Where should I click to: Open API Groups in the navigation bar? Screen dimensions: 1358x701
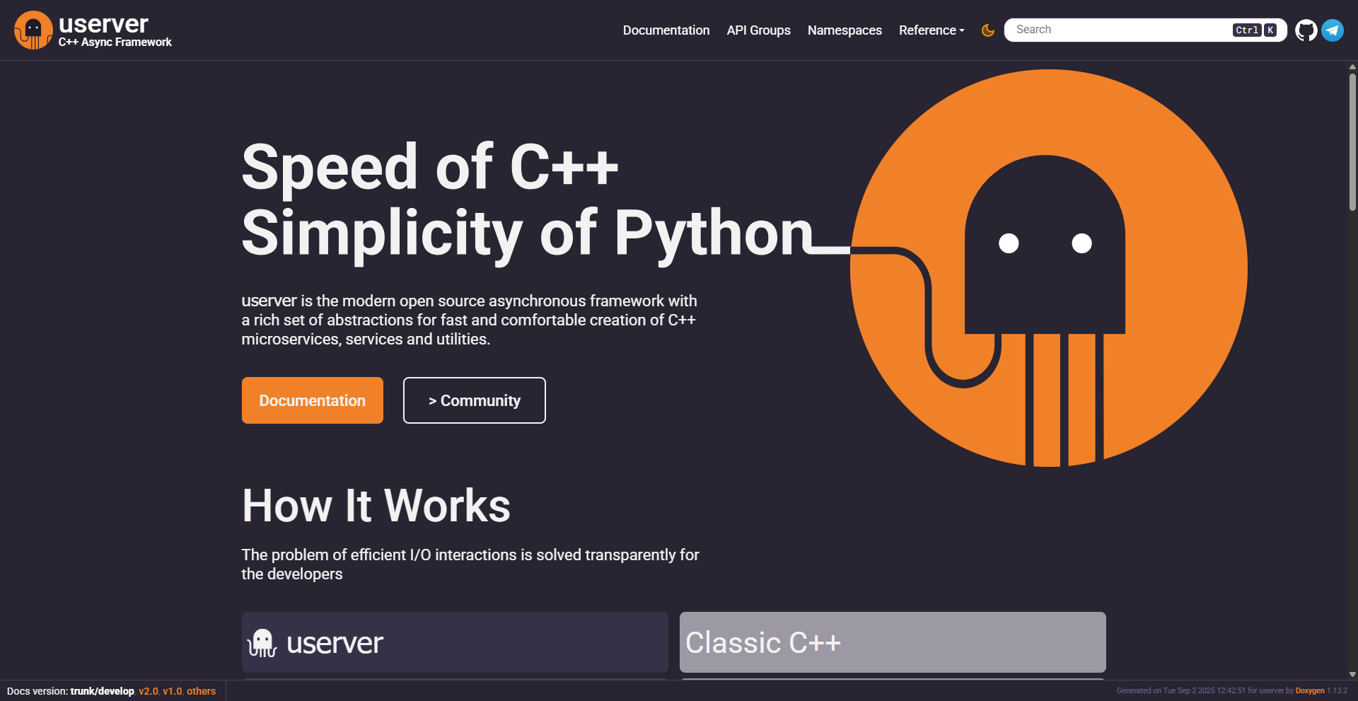pyautogui.click(x=758, y=30)
